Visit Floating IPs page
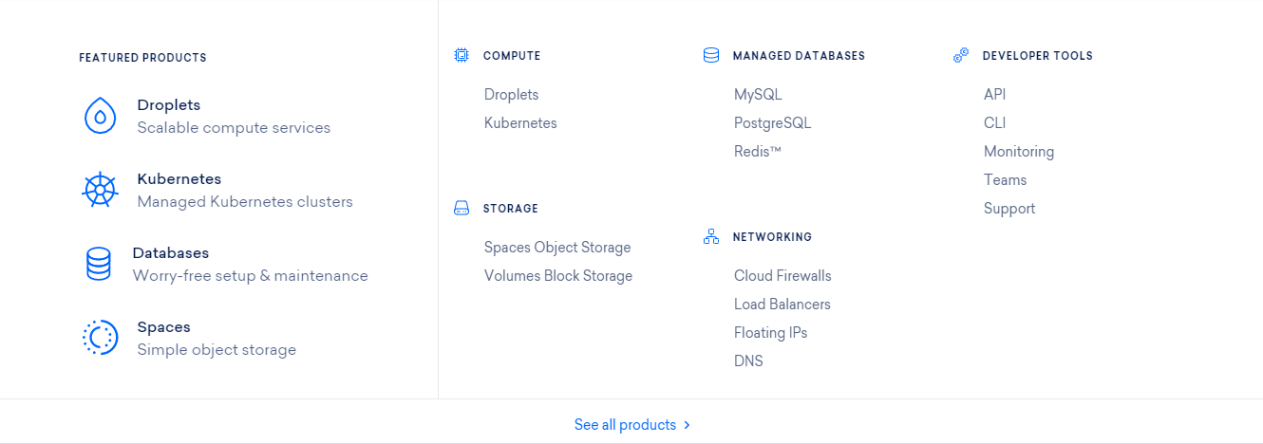 pos(770,332)
